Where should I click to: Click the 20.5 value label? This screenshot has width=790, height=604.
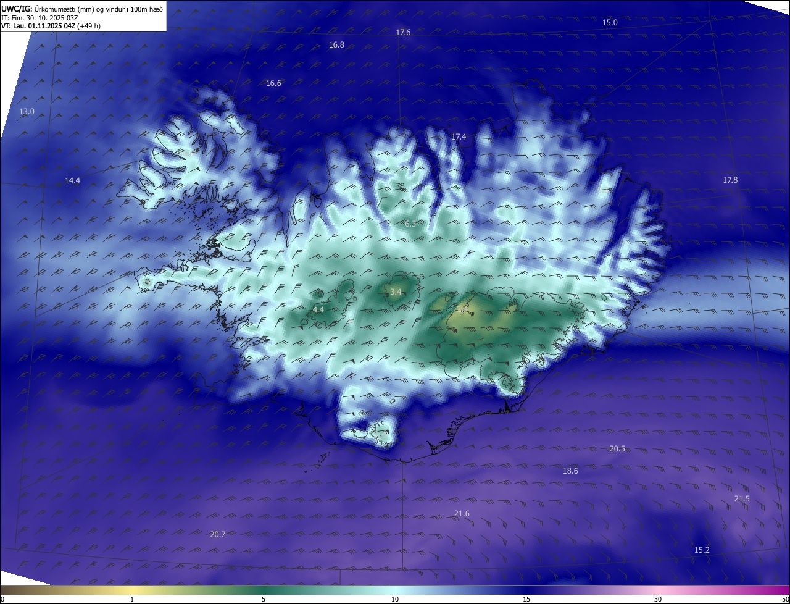[617, 448]
